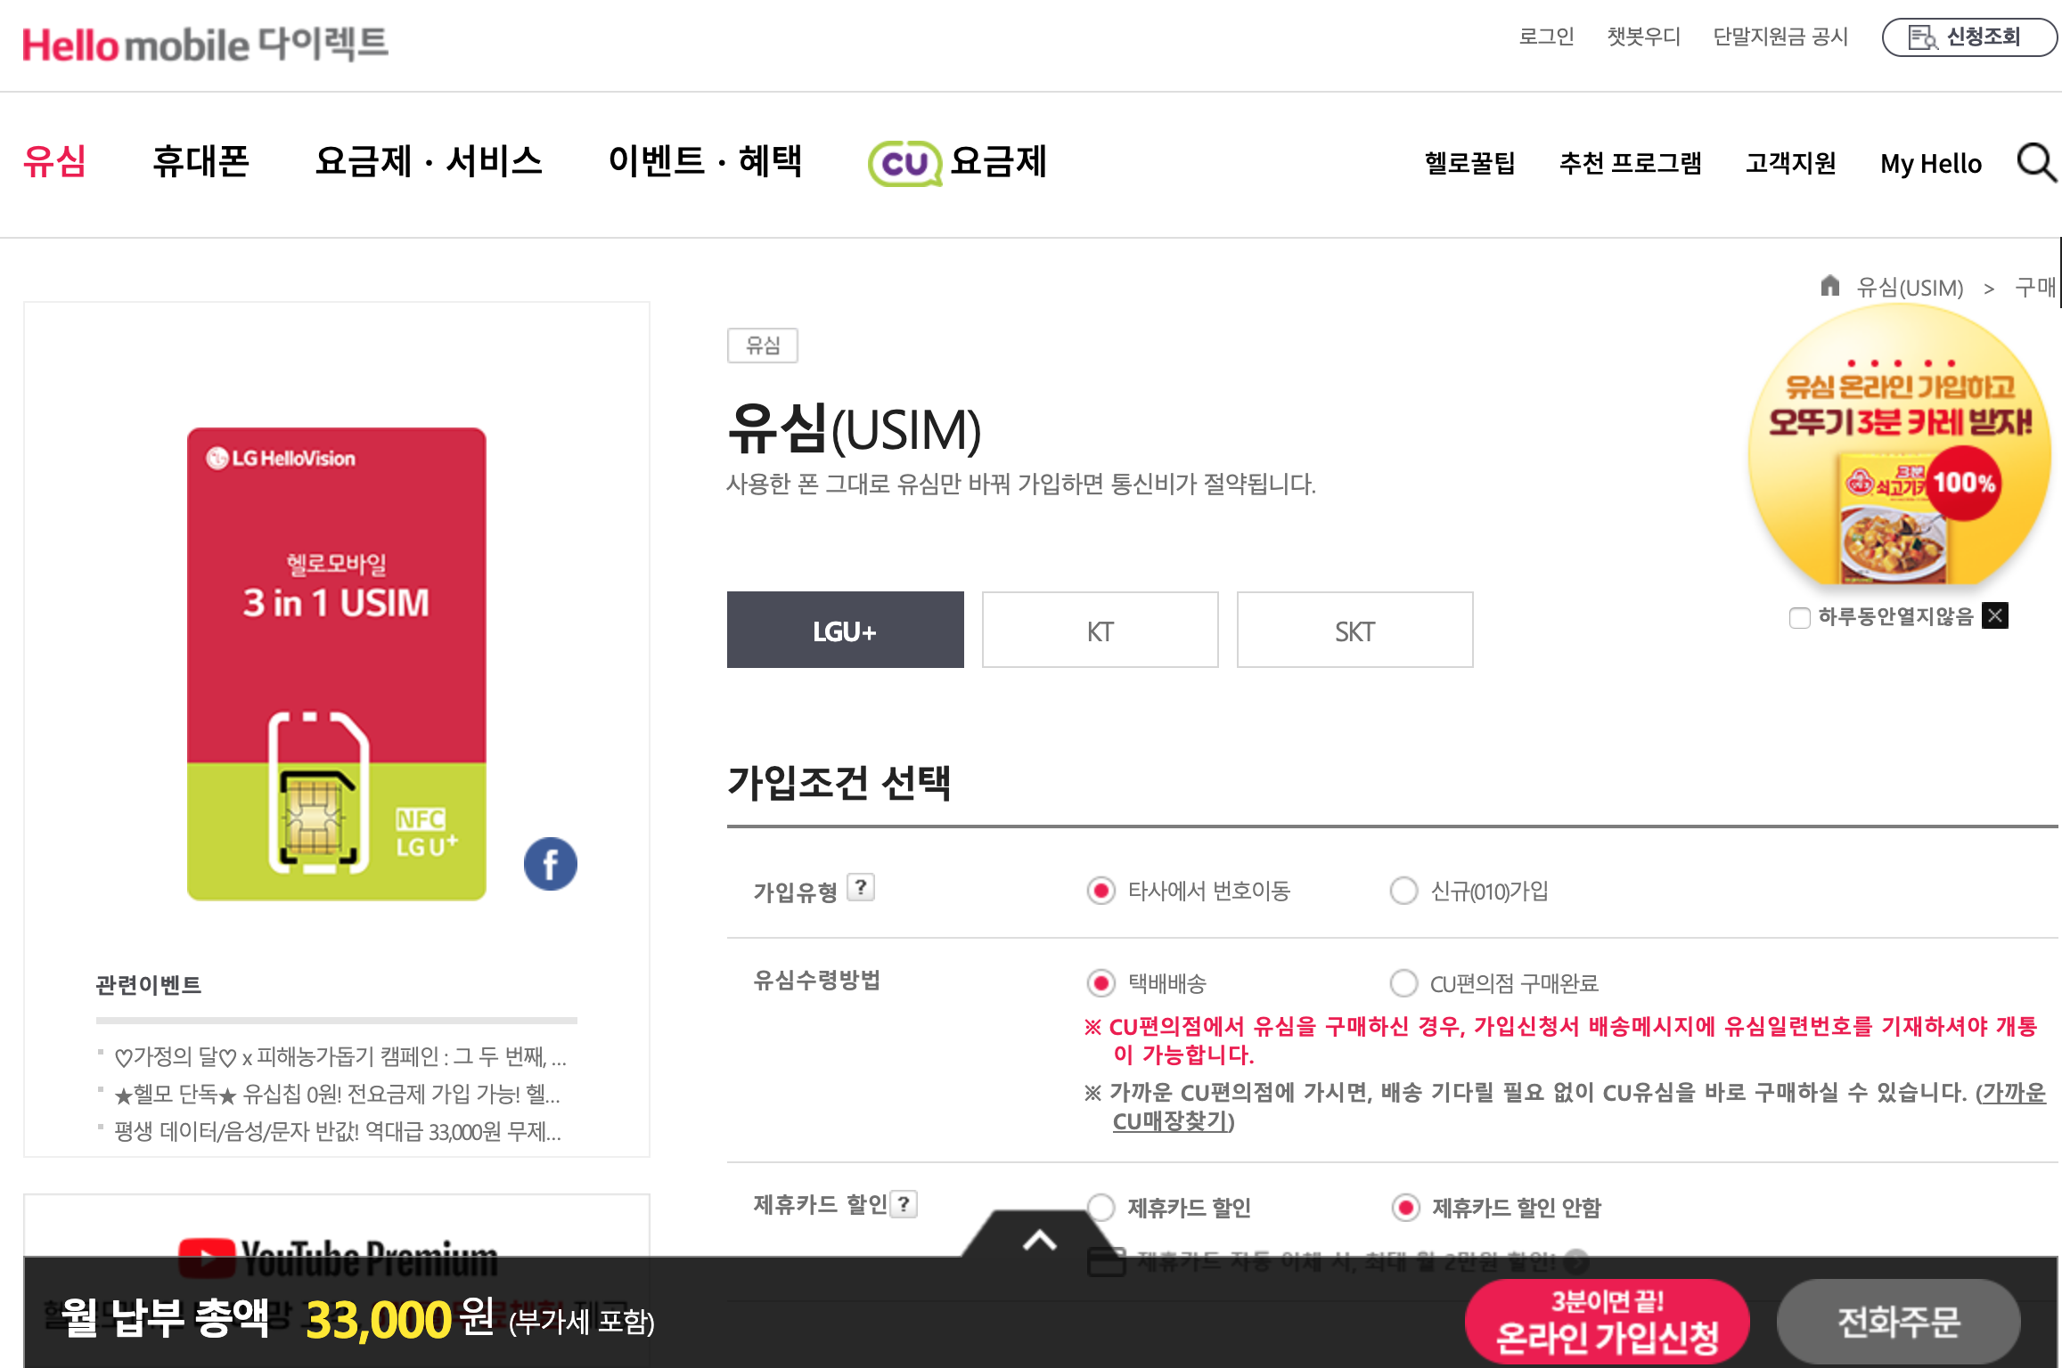This screenshot has width=2062, height=1368.
Task: Open the CU 요금제 menu
Action: click(x=958, y=163)
